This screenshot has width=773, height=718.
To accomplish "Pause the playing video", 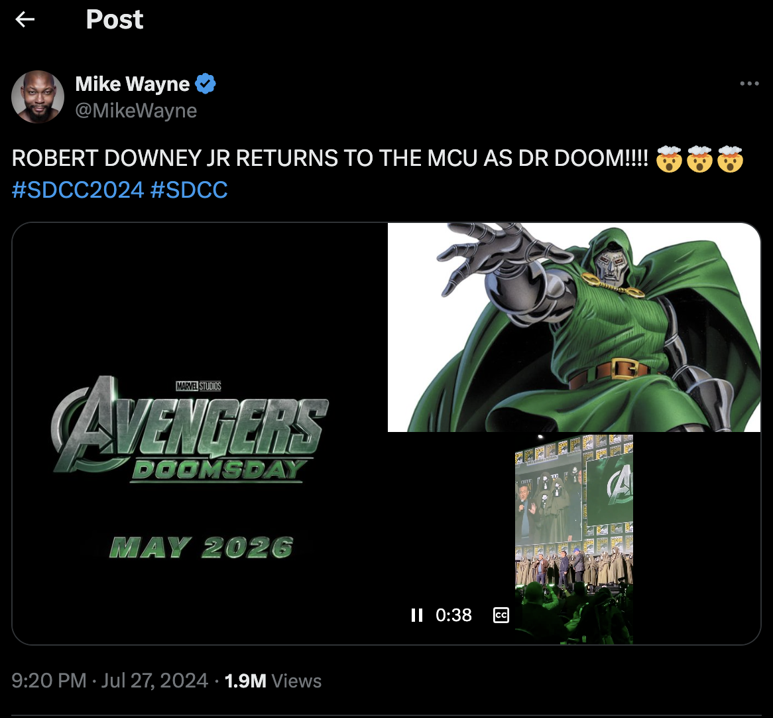I will point(416,615).
